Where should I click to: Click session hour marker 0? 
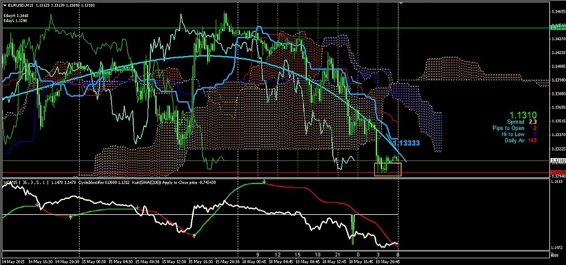(358, 254)
